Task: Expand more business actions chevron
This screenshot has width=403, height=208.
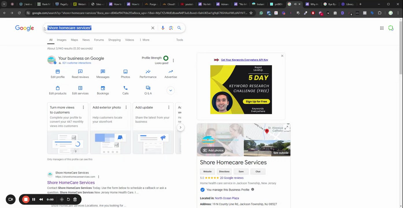Action: point(171,90)
